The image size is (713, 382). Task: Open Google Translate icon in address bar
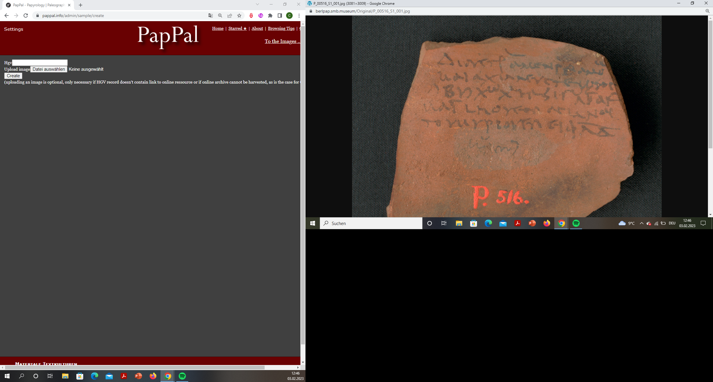pyautogui.click(x=211, y=16)
